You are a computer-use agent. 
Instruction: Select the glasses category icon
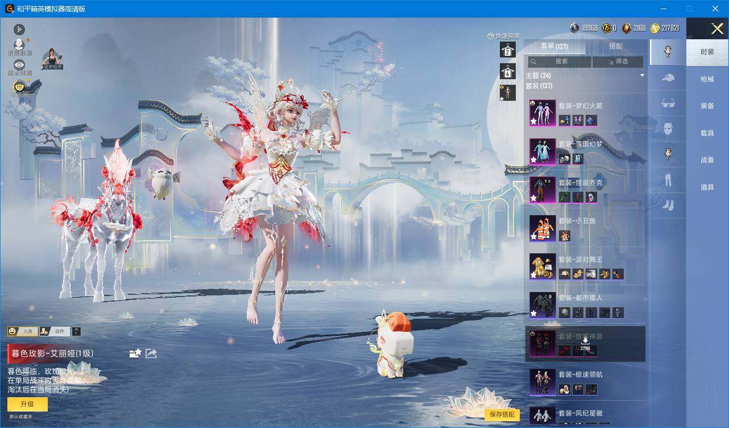pos(668,104)
